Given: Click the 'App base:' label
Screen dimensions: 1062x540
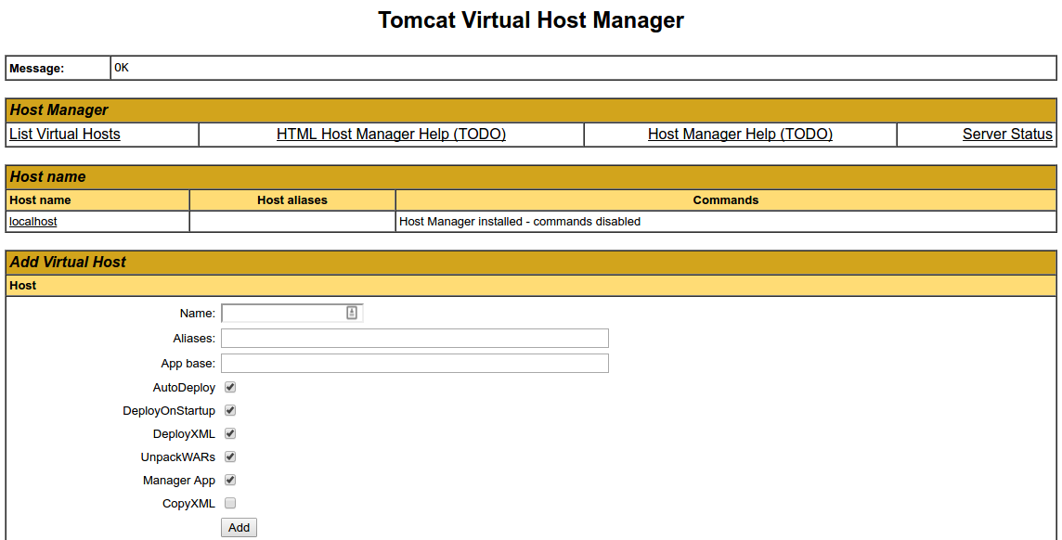Looking at the screenshot, I should coord(188,364).
